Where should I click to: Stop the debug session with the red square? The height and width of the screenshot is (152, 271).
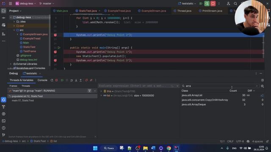56,80
